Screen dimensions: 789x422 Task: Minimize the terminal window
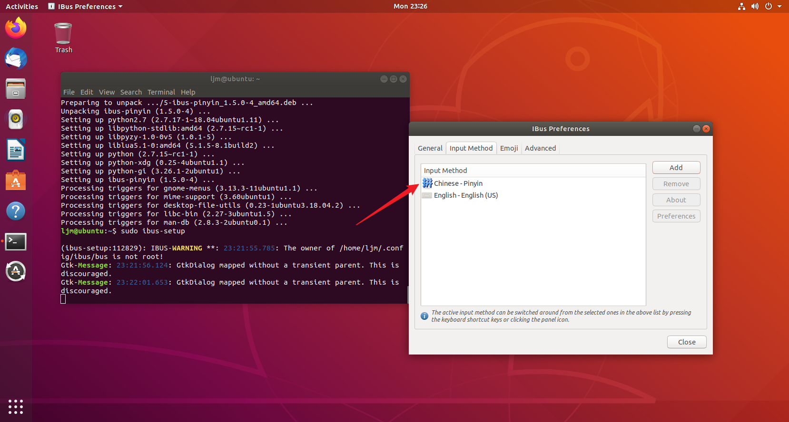coord(384,79)
